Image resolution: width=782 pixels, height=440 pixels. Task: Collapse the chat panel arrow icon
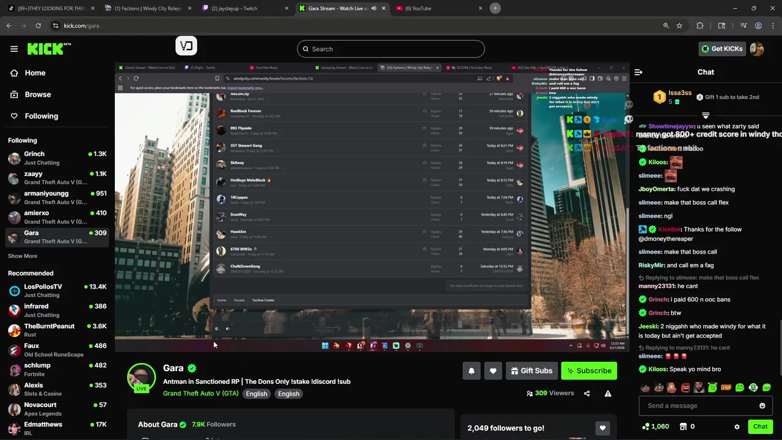[x=638, y=72]
